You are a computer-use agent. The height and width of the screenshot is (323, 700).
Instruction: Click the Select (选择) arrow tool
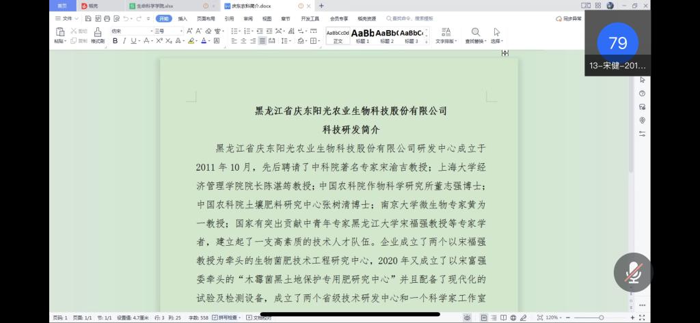(x=496, y=36)
